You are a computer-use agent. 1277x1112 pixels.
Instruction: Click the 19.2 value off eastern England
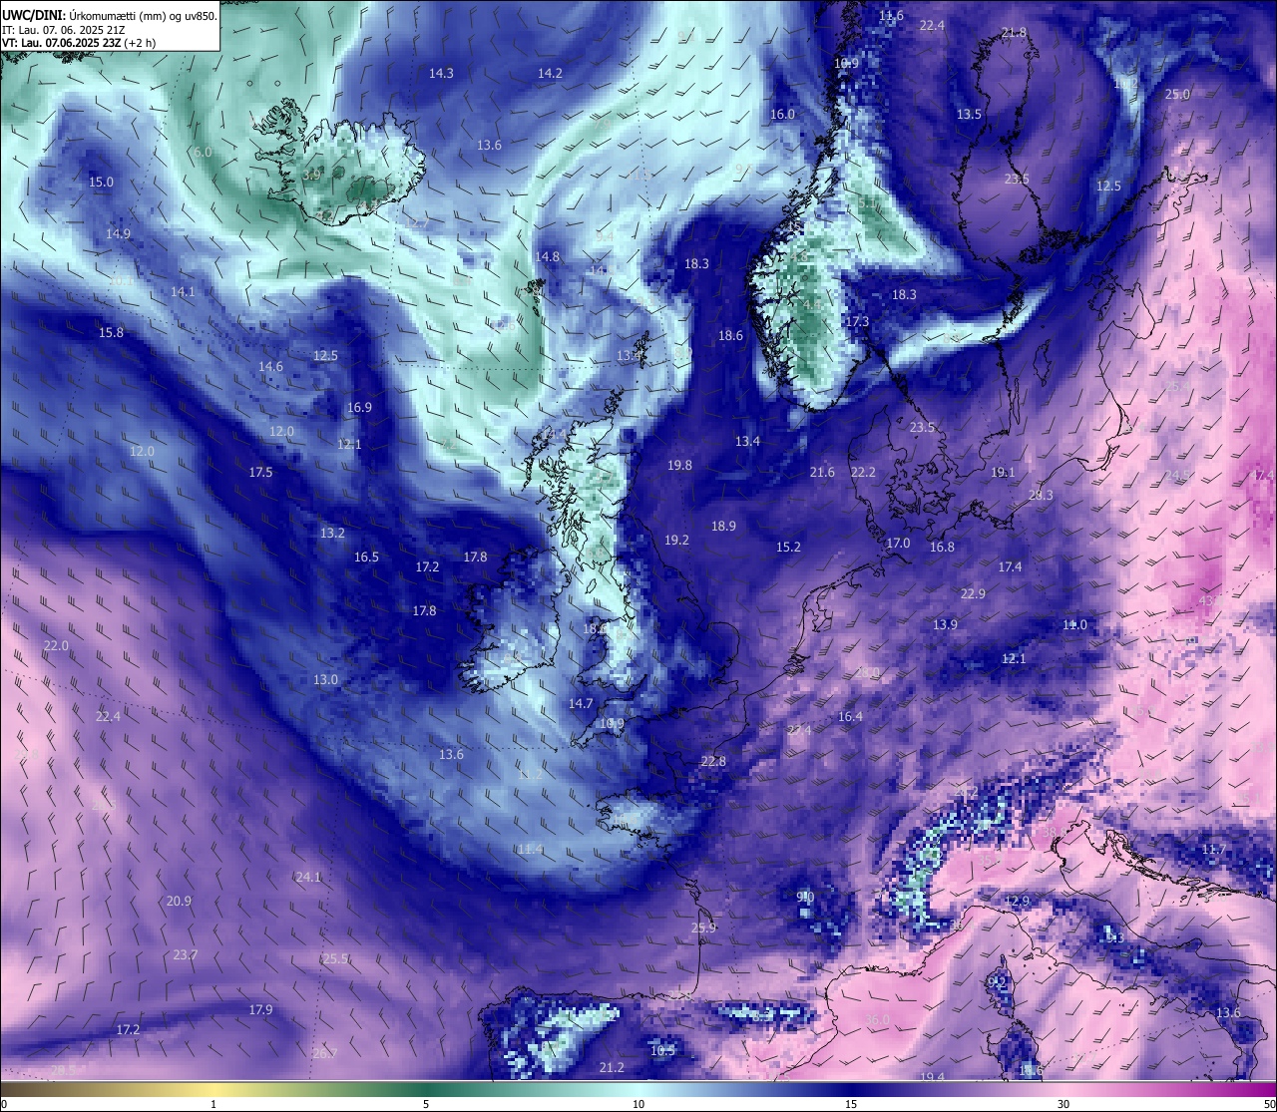click(676, 540)
